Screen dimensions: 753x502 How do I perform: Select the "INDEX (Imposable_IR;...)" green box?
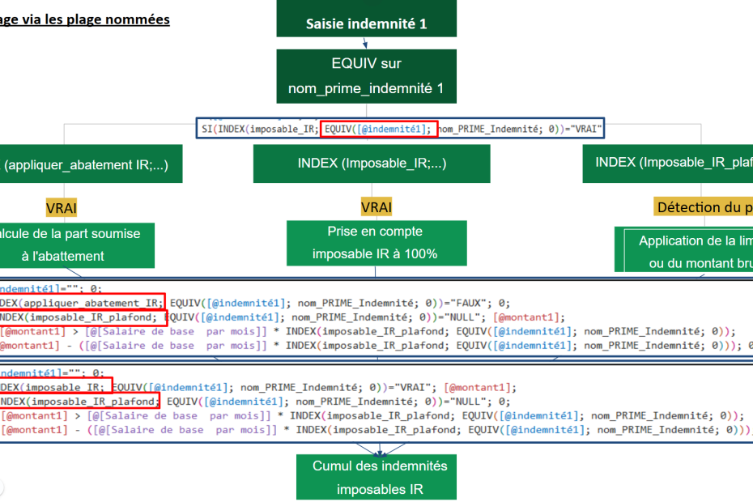[372, 164]
